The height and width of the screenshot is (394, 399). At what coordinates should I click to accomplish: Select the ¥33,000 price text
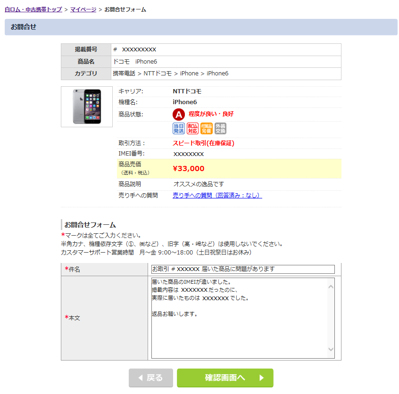189,168
